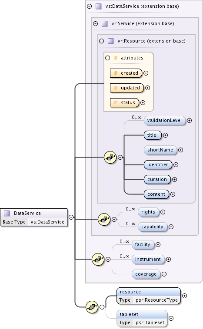Select the rights element node

[x=149, y=212]
